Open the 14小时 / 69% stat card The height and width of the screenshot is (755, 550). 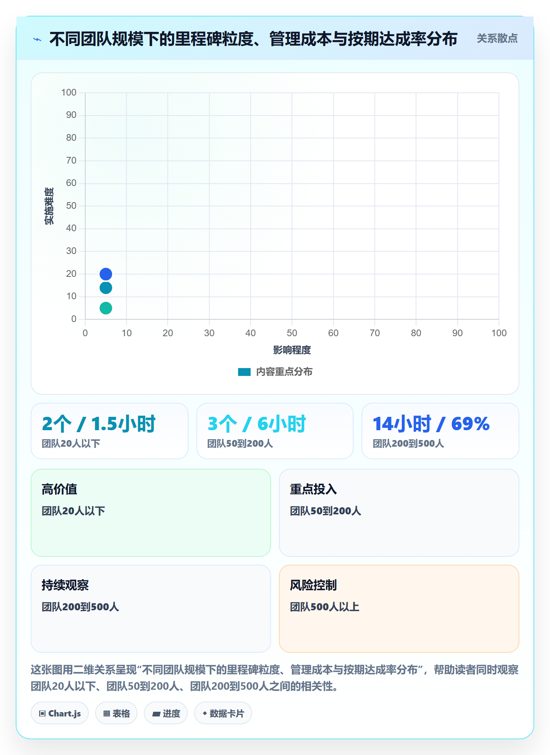(440, 431)
